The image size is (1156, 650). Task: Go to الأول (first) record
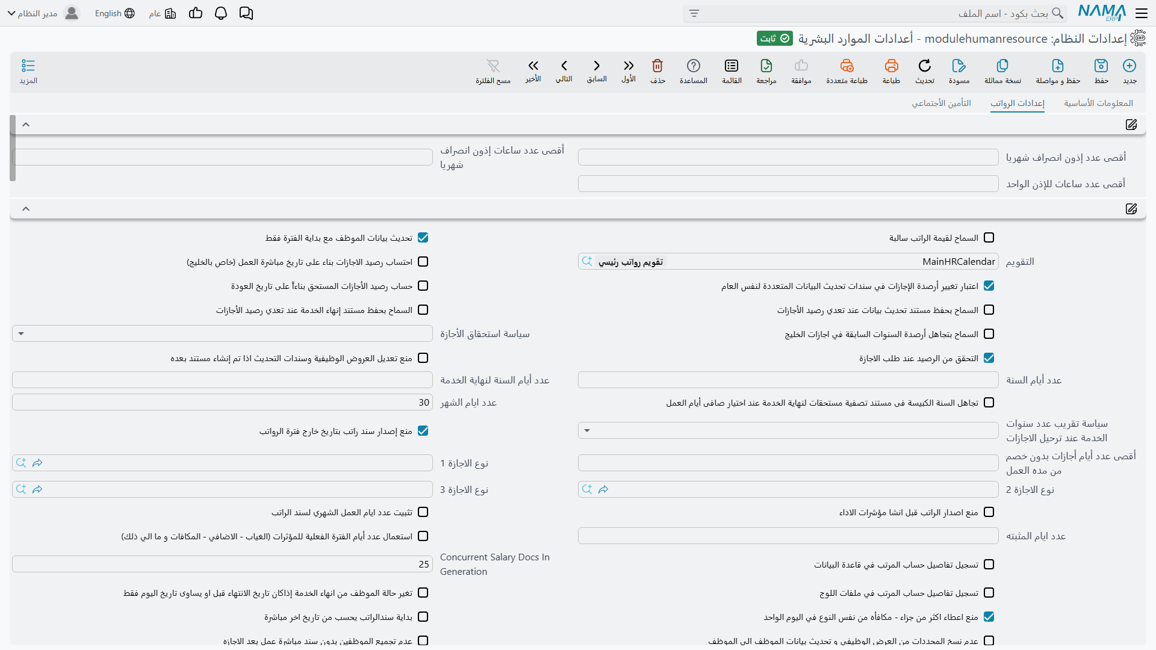(629, 66)
